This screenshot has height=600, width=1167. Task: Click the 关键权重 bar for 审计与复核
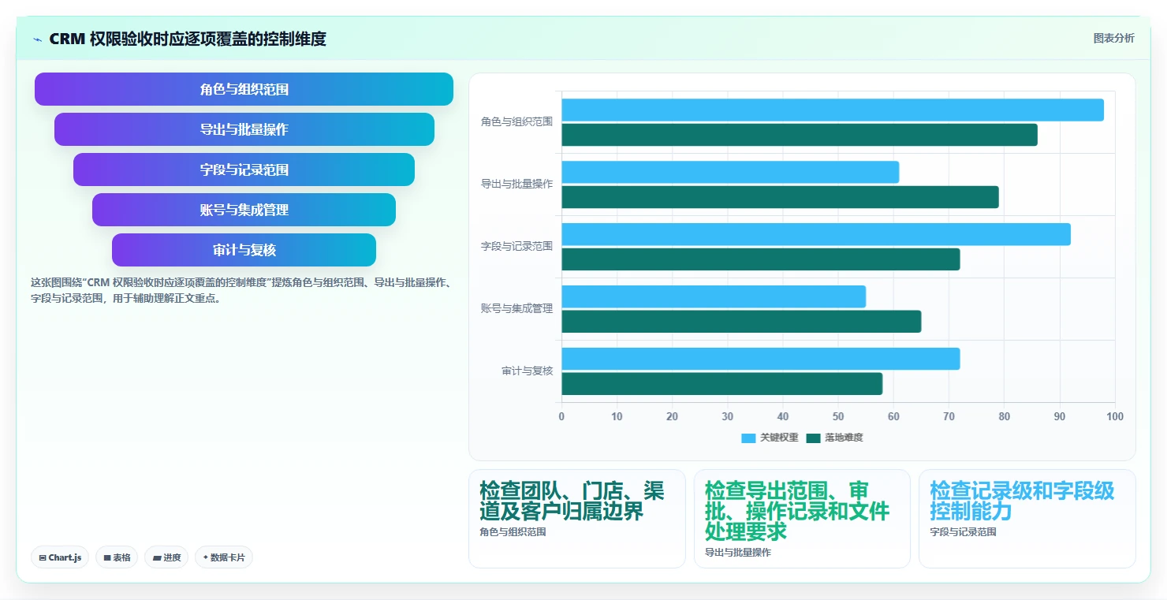coord(761,359)
